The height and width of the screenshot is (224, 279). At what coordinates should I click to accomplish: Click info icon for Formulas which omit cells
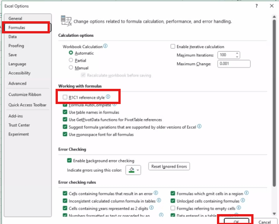pos(246,193)
